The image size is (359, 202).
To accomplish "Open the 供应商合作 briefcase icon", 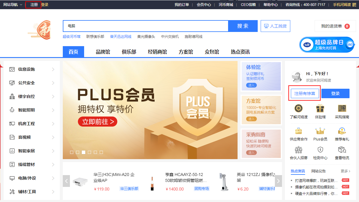I will pyautogui.click(x=299, y=131).
